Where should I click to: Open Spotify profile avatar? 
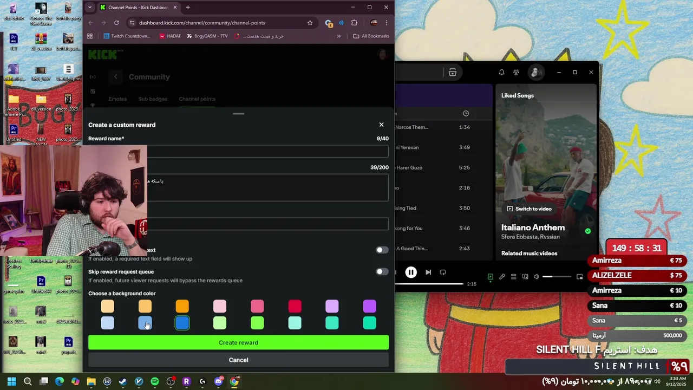(x=535, y=72)
